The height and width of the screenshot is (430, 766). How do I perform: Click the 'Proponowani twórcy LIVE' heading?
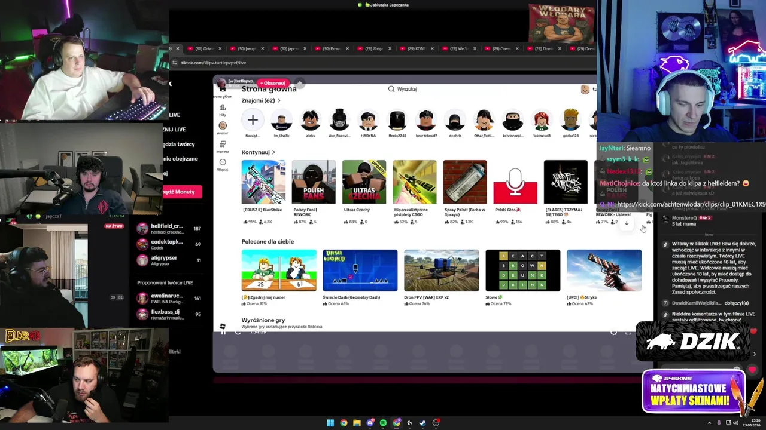tap(165, 282)
